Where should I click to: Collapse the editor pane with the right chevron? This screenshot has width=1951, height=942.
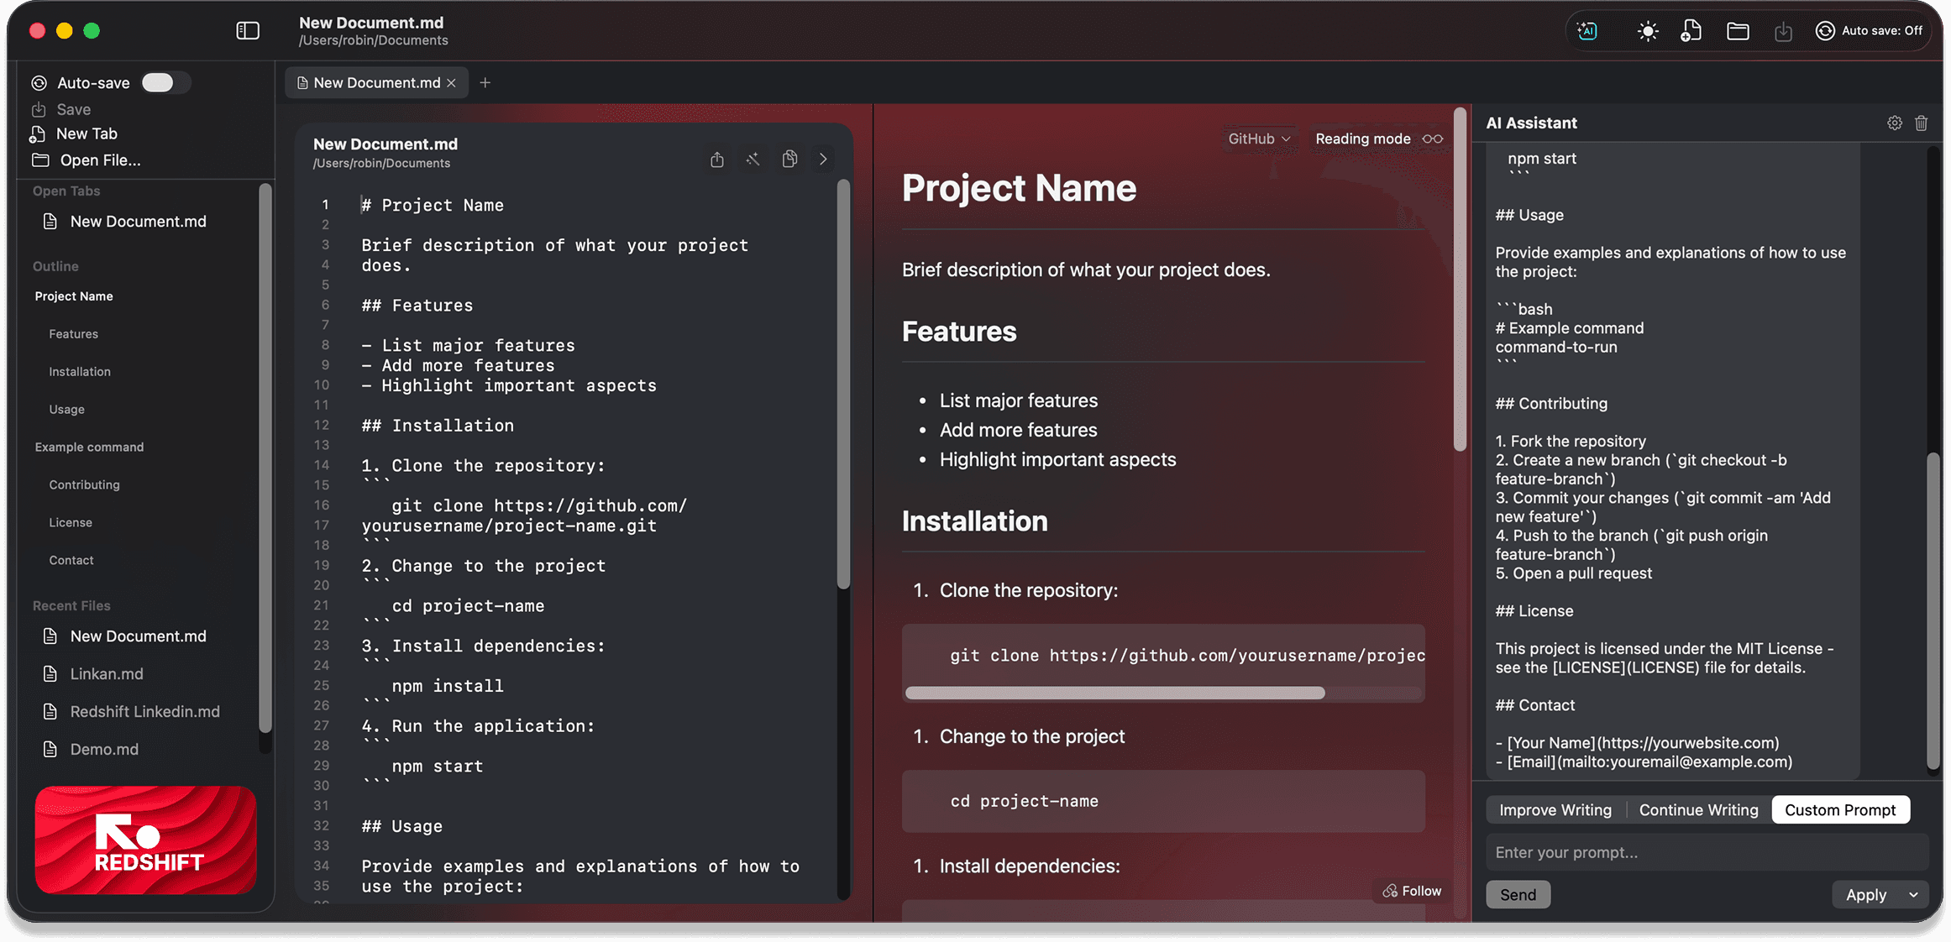tap(822, 159)
